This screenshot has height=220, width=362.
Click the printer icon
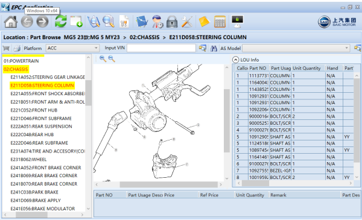(17, 48)
